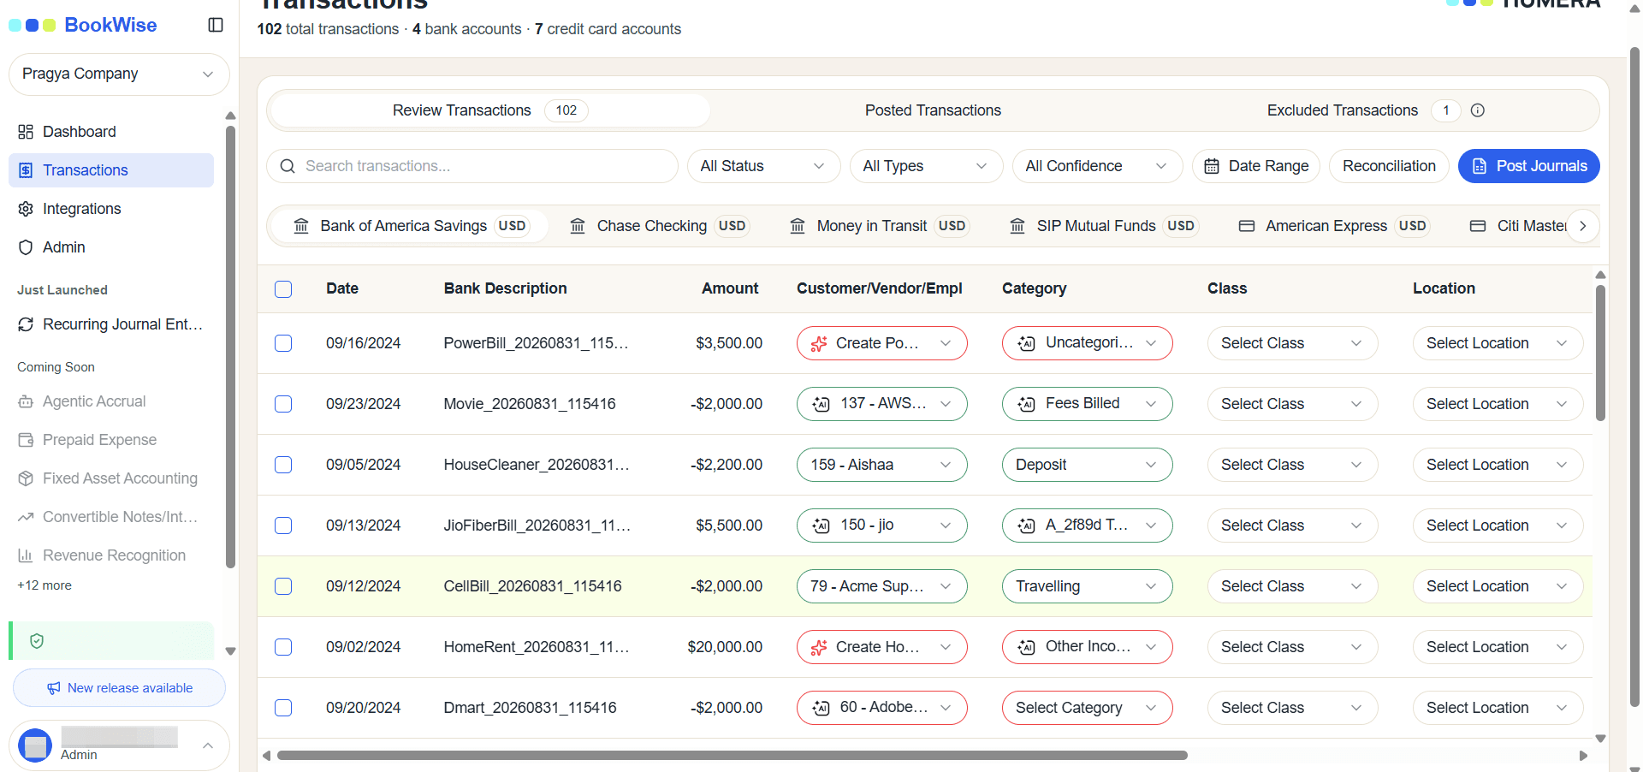Click the Agentic Accrual sidebar icon
The image size is (1643, 772).
[26, 401]
